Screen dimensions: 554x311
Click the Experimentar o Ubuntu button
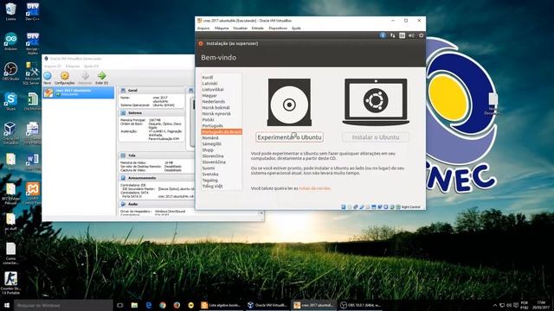point(289,137)
